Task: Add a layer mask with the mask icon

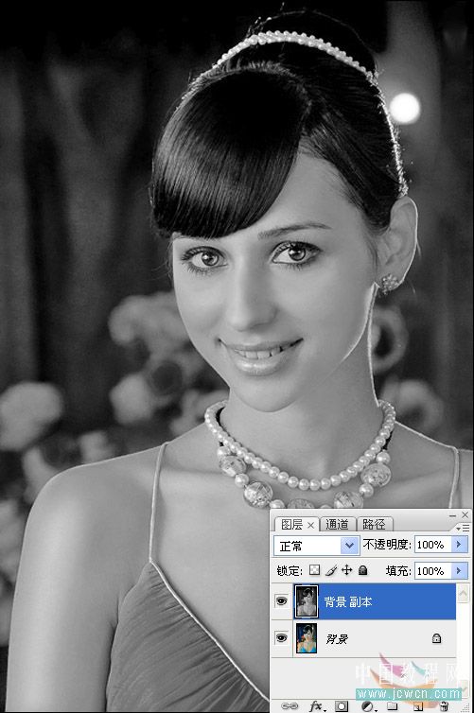Action: [342, 705]
